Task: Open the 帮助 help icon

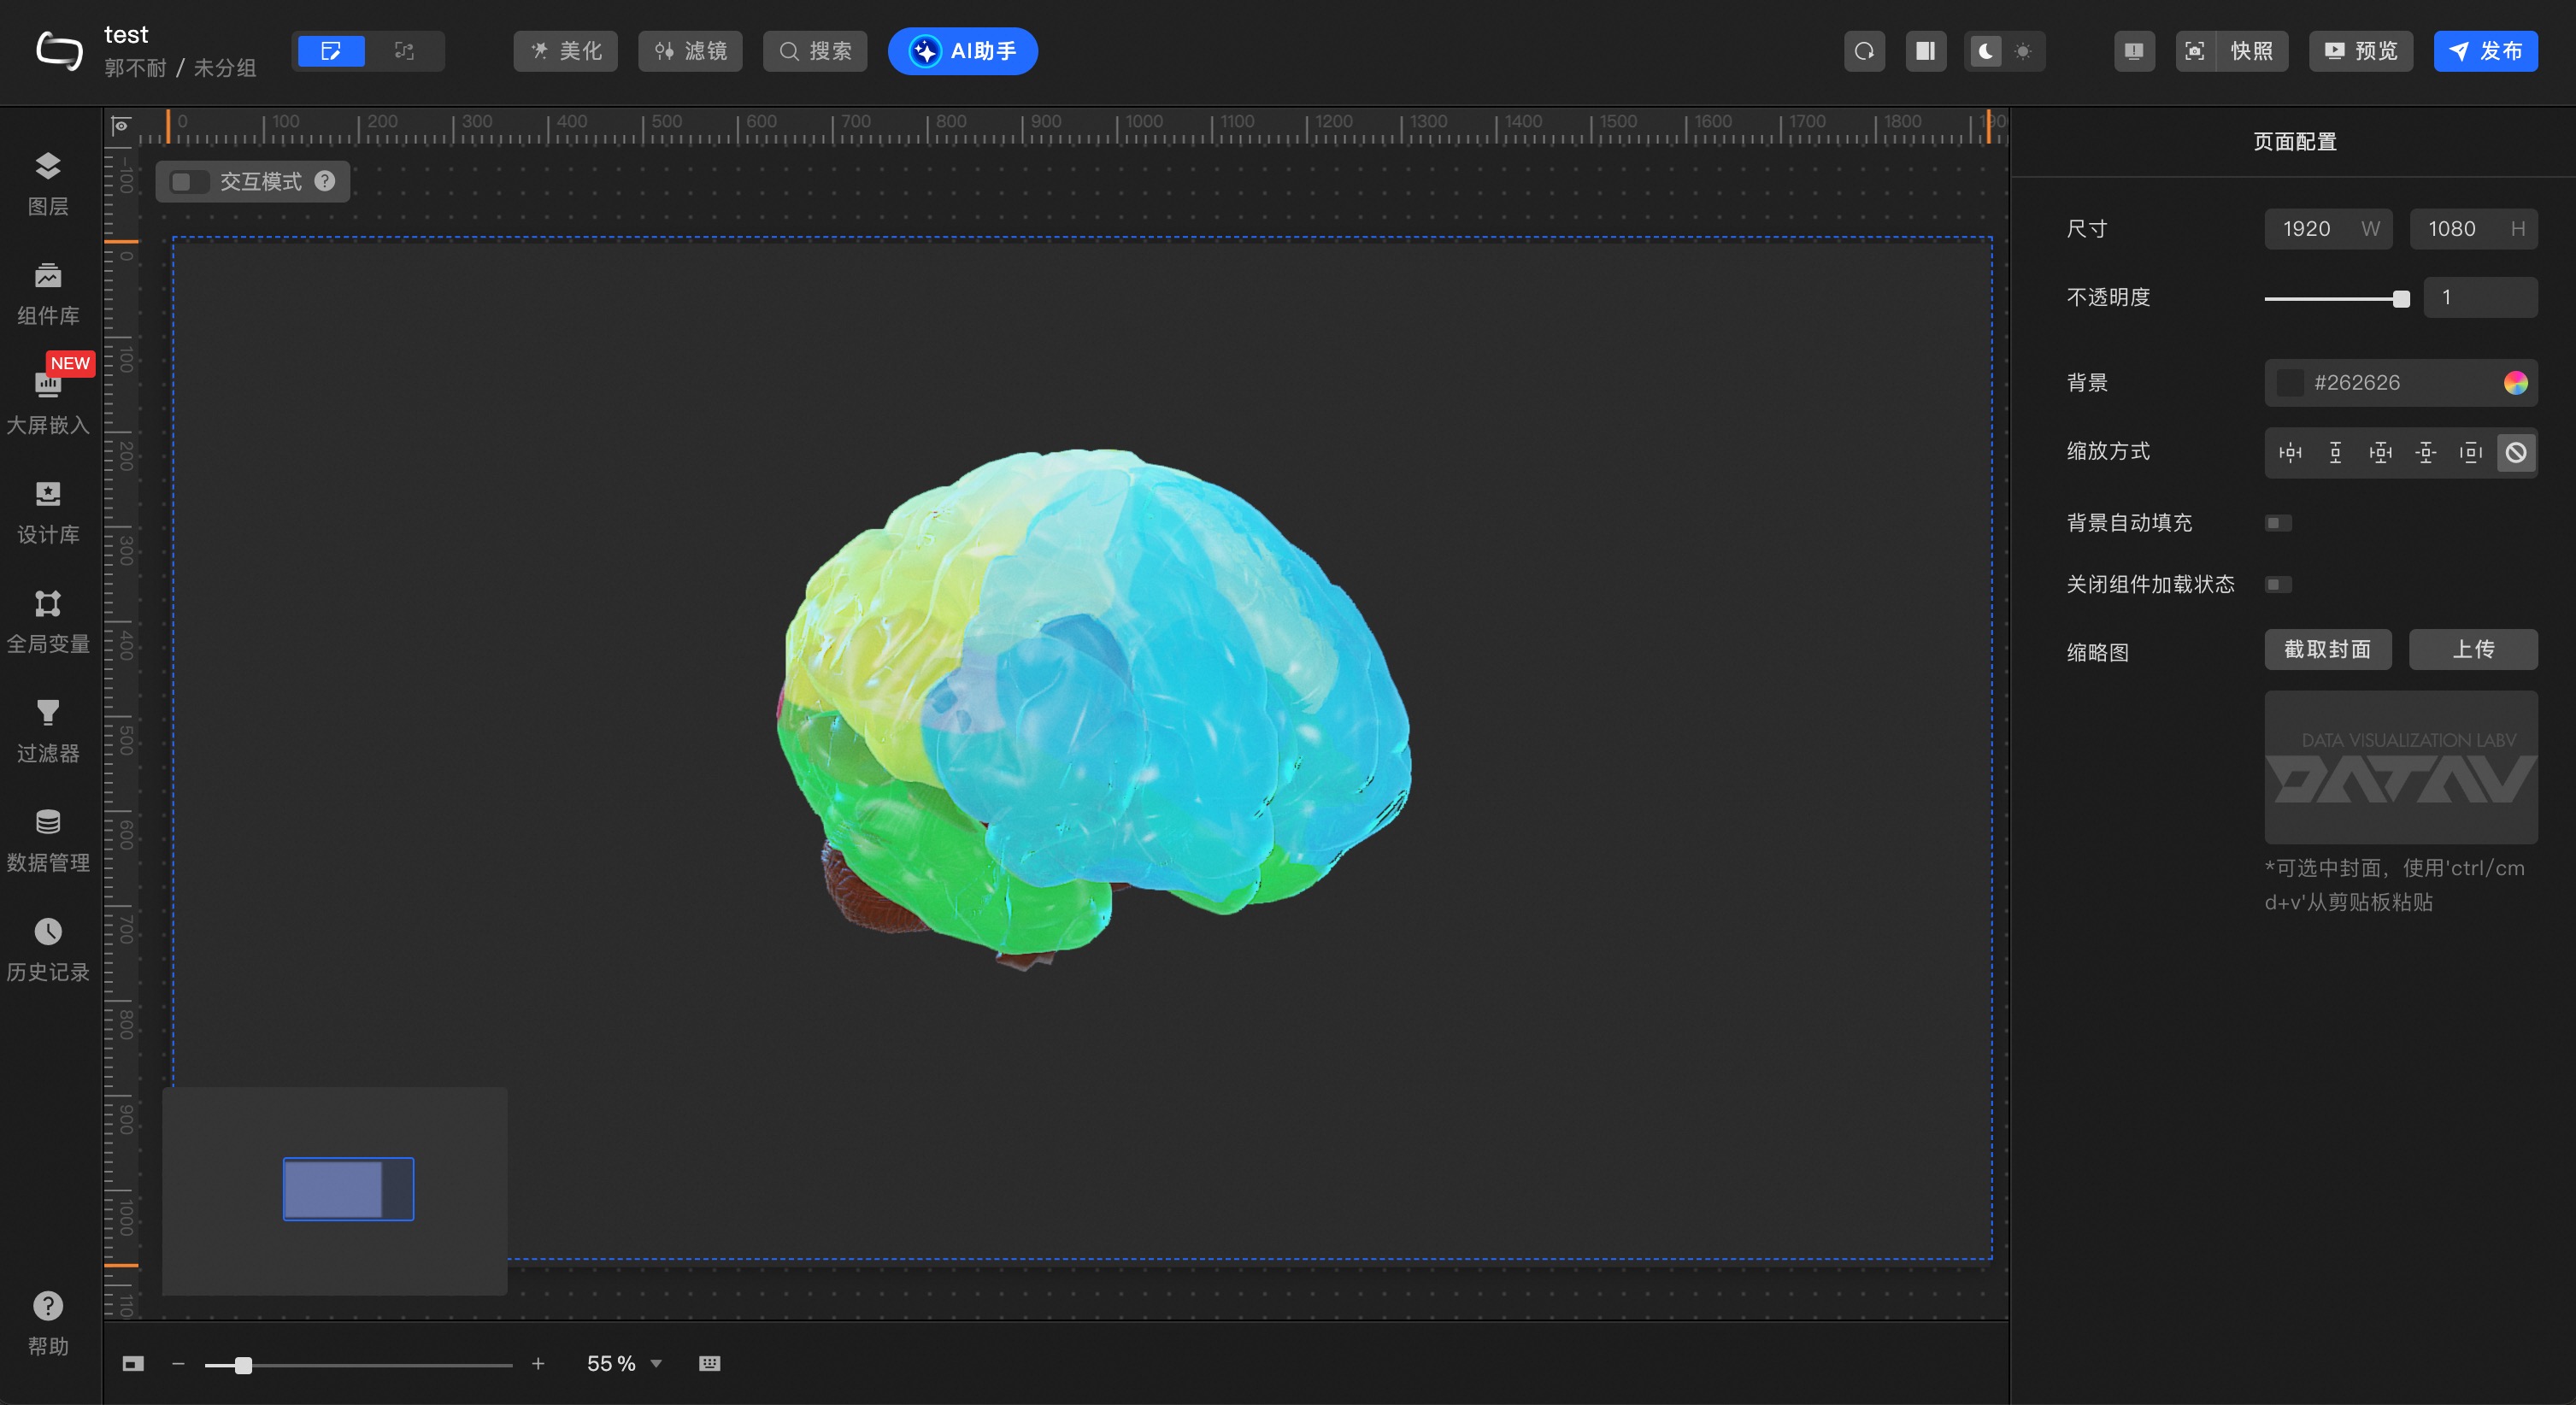Action: [47, 1306]
